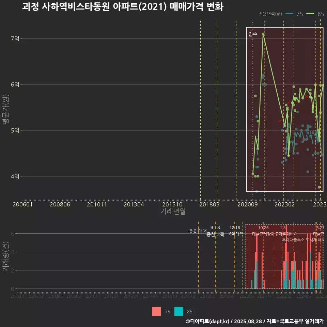This screenshot has width=327, height=327.
Task: Click the 2 label on the volume y-axis
Action: pos(13,270)
